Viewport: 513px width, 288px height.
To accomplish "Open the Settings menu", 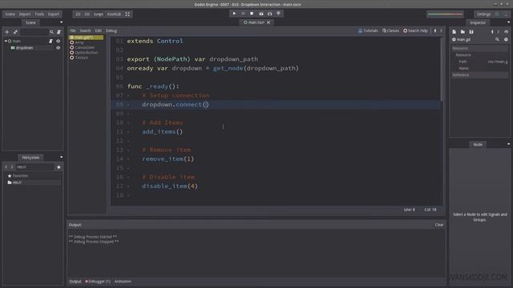I will [x=483, y=14].
